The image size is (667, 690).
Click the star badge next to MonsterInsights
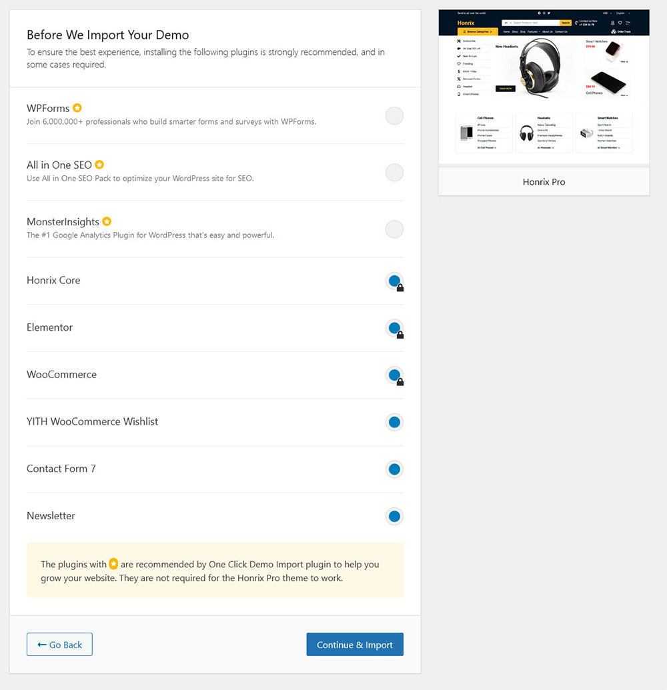pos(107,221)
